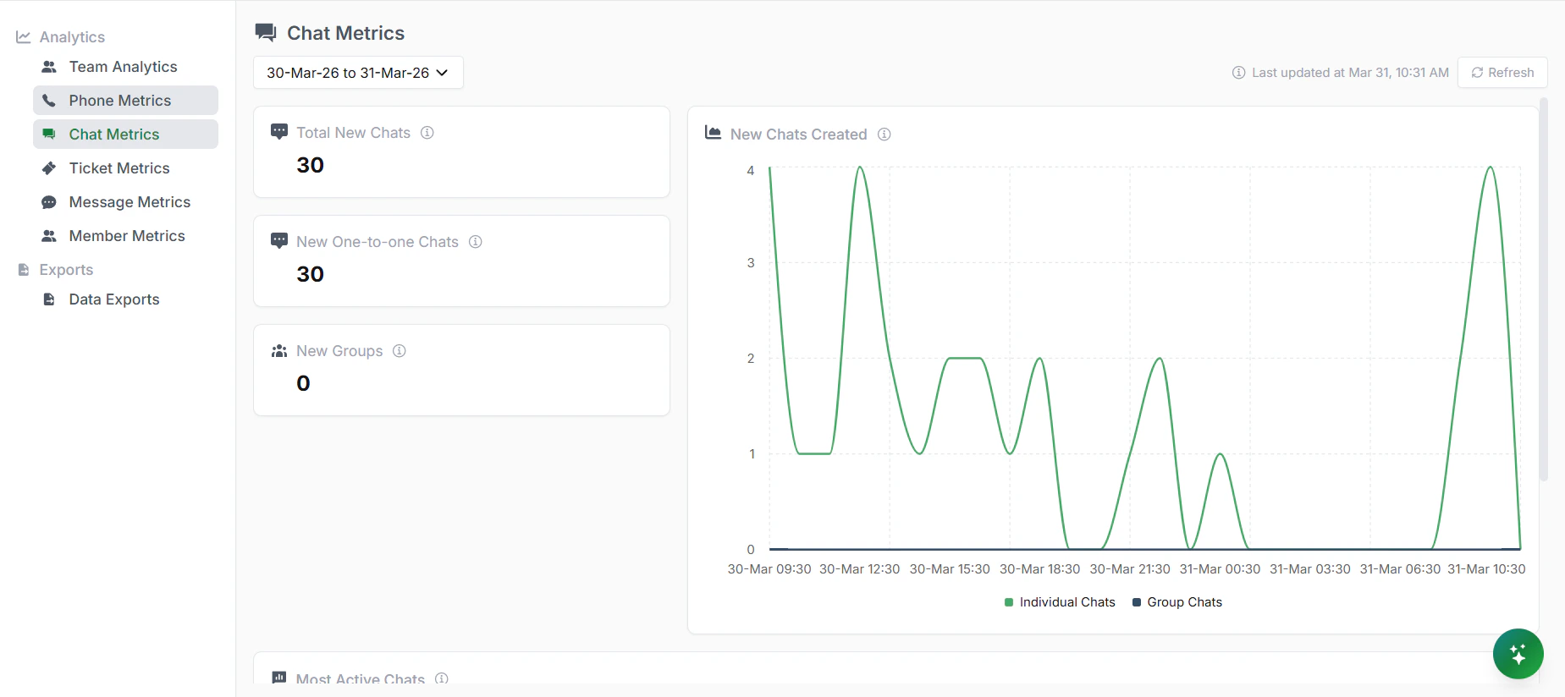
Task: Click the 31-Mar 10:30 axis label
Action: click(1486, 569)
